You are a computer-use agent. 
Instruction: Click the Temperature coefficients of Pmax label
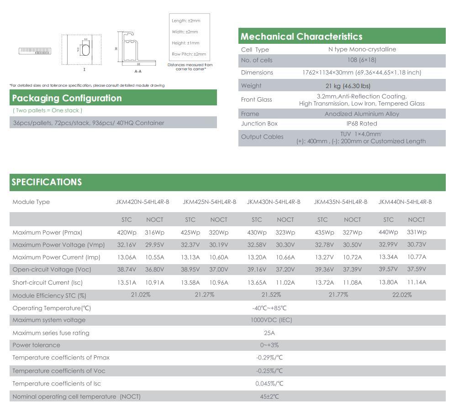pos(61,358)
